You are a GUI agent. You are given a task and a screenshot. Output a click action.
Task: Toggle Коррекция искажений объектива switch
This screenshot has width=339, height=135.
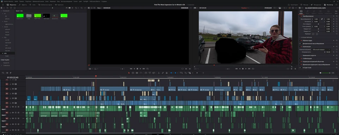point(301,62)
